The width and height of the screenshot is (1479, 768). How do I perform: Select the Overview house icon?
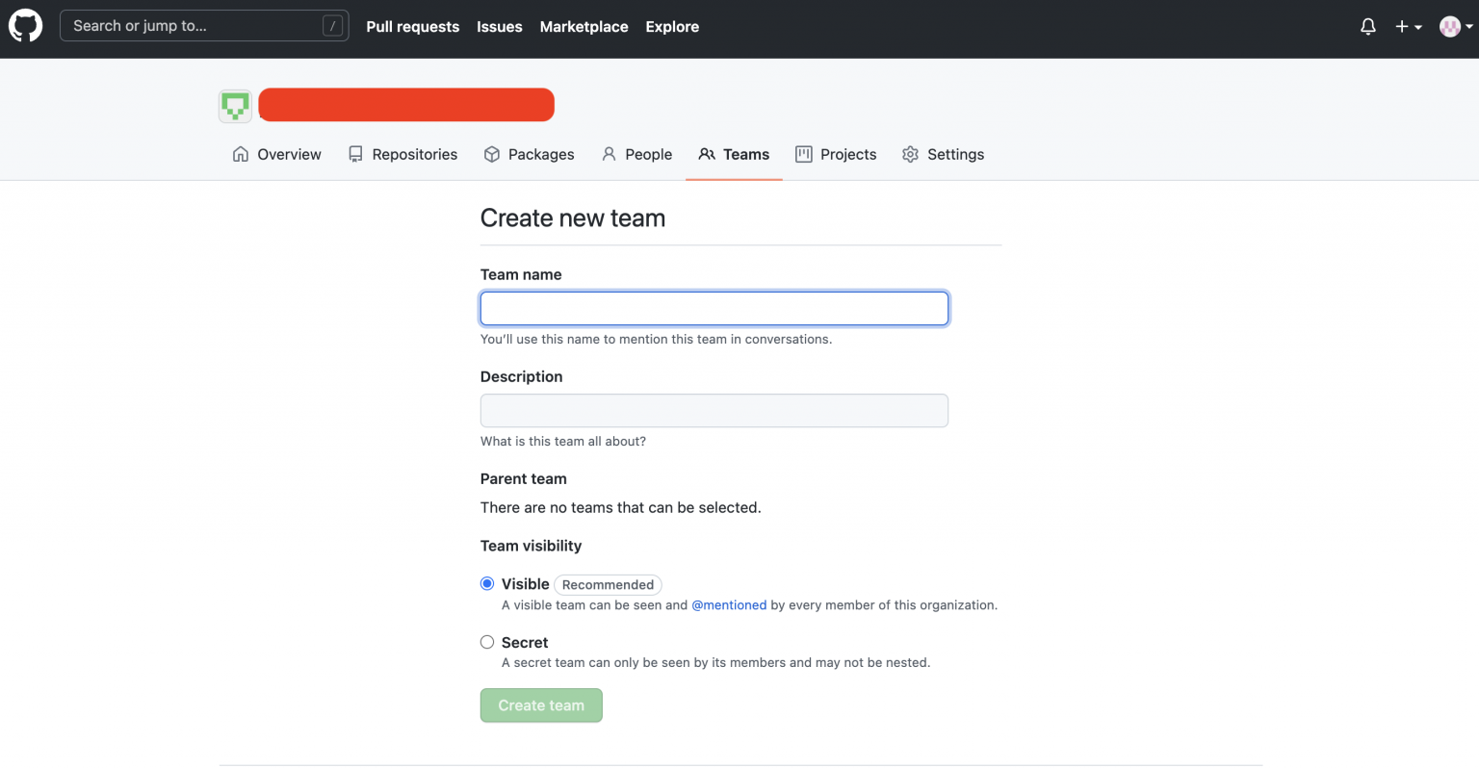239,154
